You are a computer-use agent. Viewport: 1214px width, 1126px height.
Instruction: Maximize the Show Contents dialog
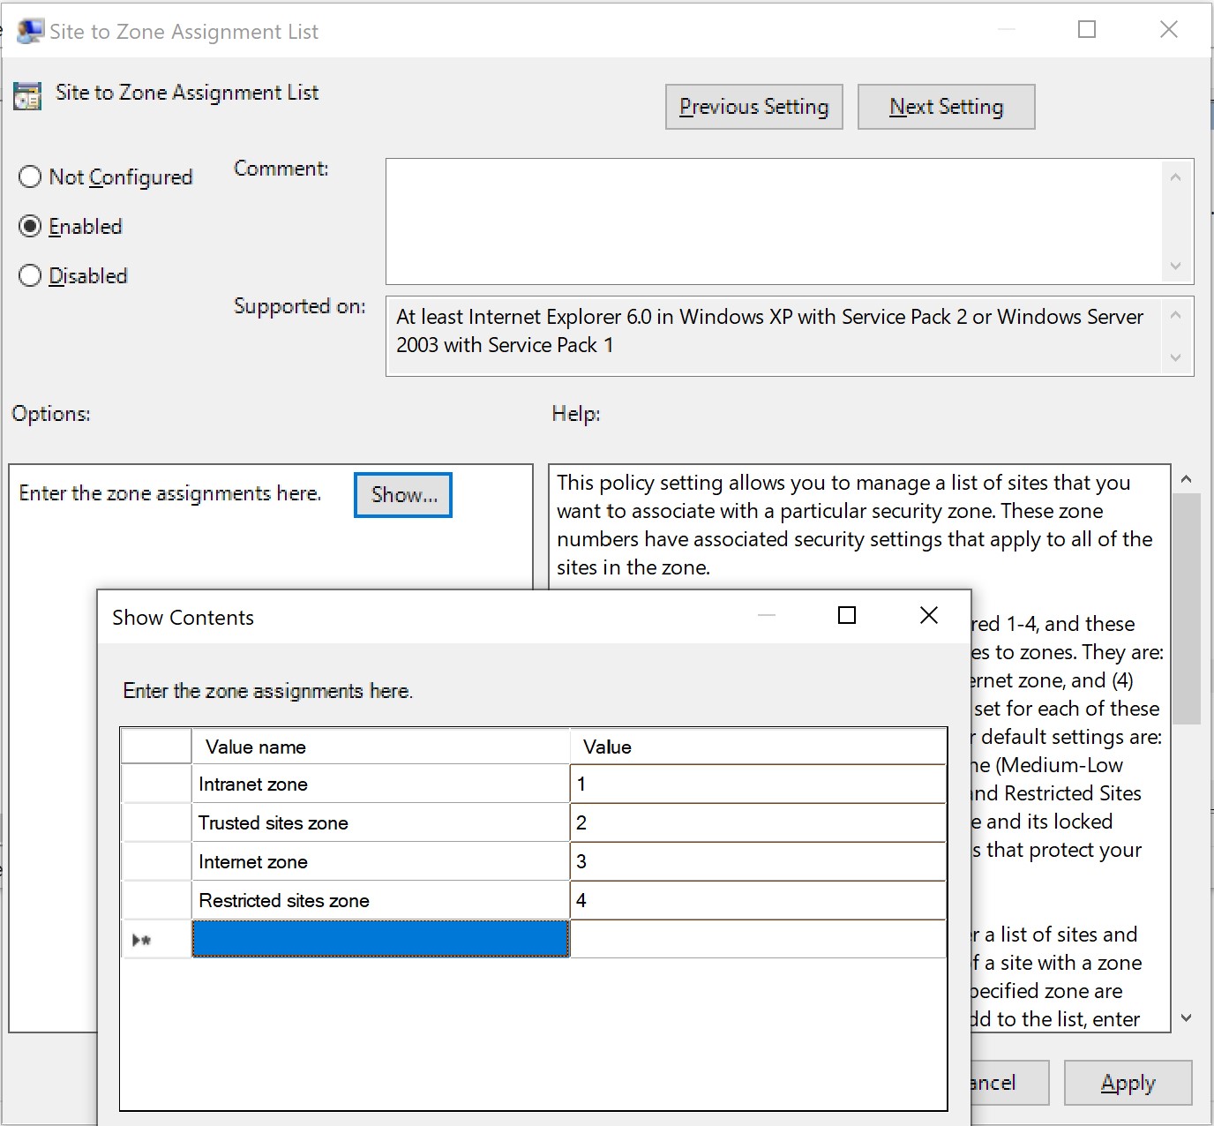(x=847, y=615)
